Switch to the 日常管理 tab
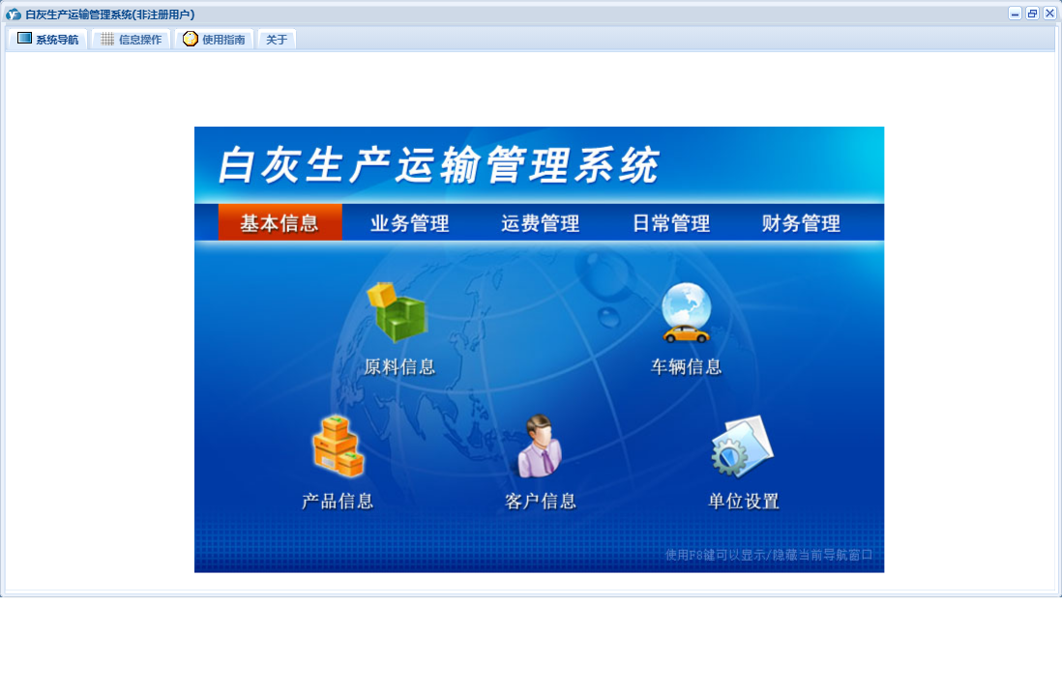Screen dimensions: 1062x692 671,222
